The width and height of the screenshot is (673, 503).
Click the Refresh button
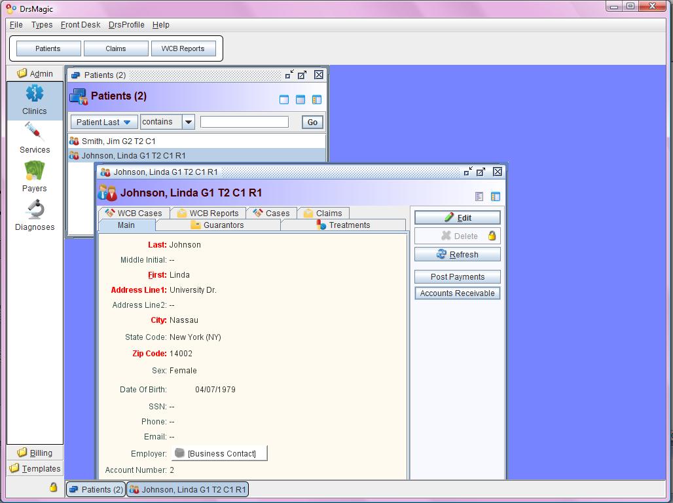tap(458, 254)
